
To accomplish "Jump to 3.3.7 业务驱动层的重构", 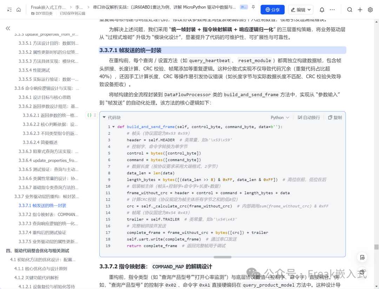I will coord(46,197).
